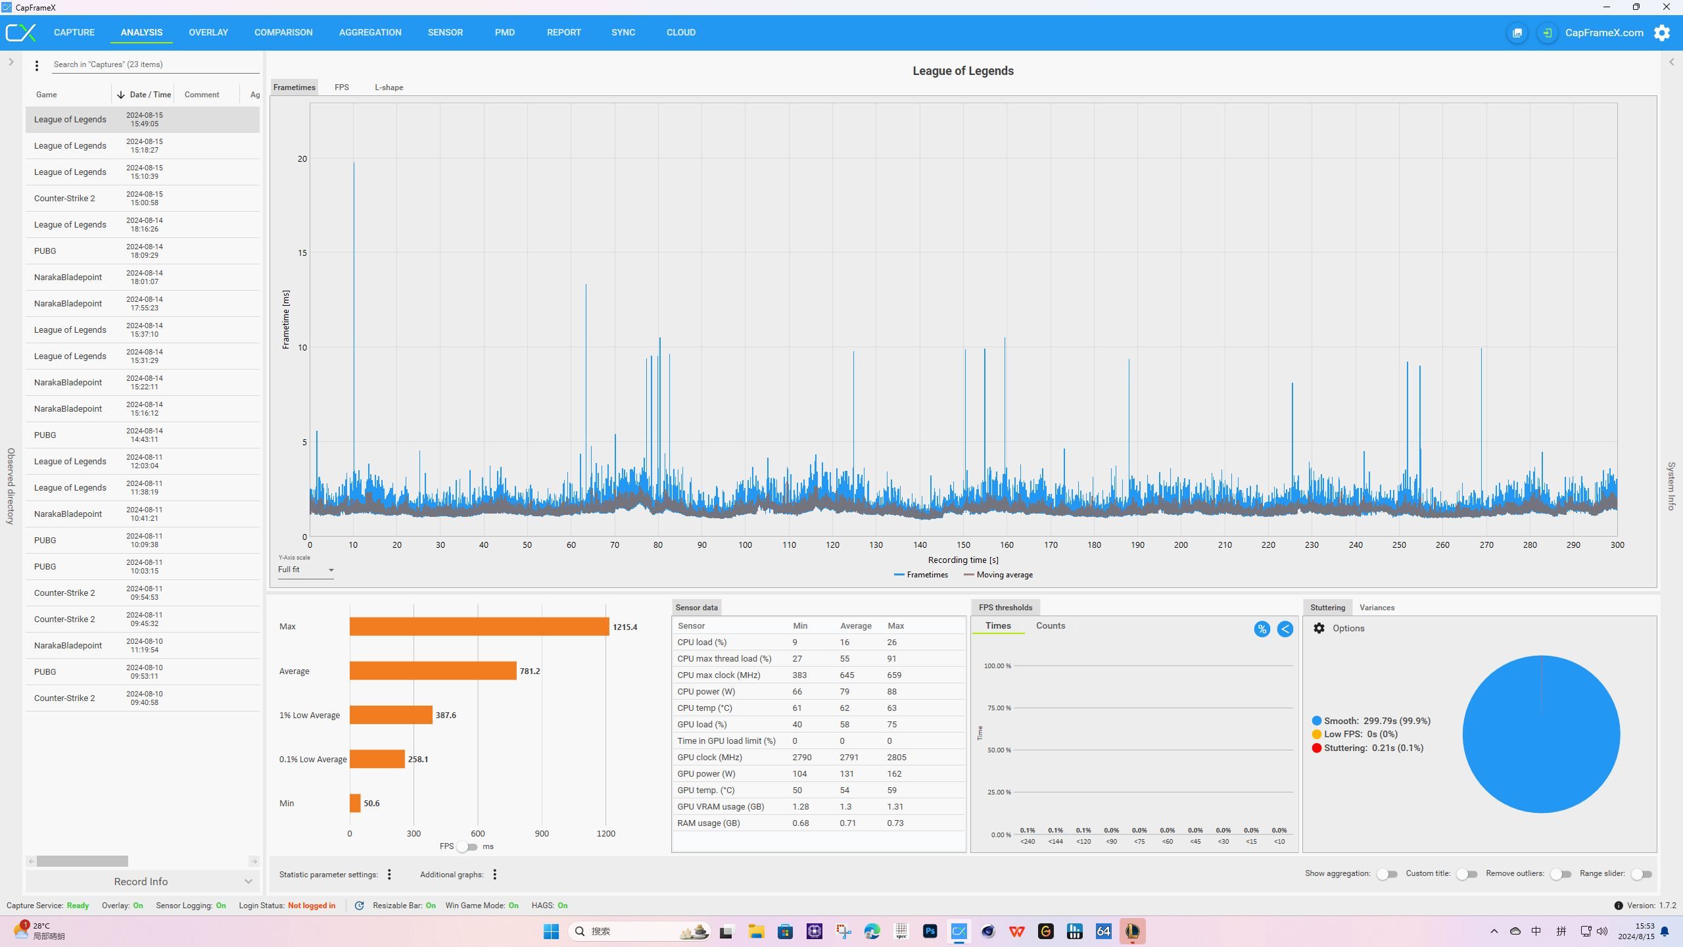This screenshot has height=947, width=1683.
Task: Click the CapFrameX logo icon
Action: point(21,32)
